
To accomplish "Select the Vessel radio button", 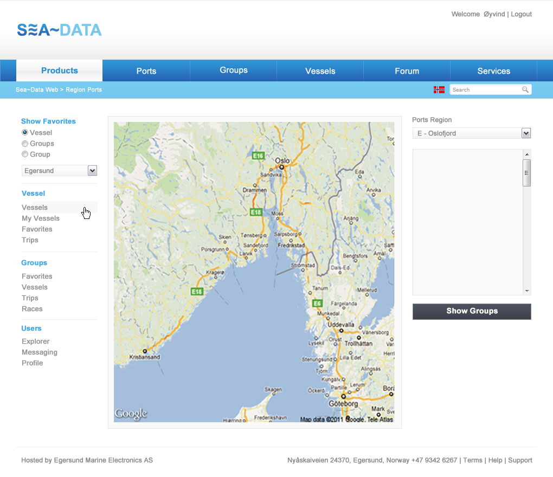I will [25, 132].
